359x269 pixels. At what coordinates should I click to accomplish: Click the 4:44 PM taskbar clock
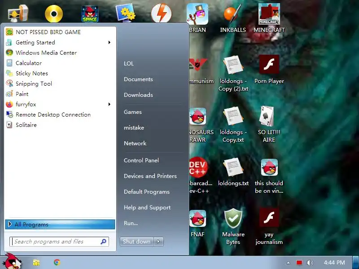334,263
